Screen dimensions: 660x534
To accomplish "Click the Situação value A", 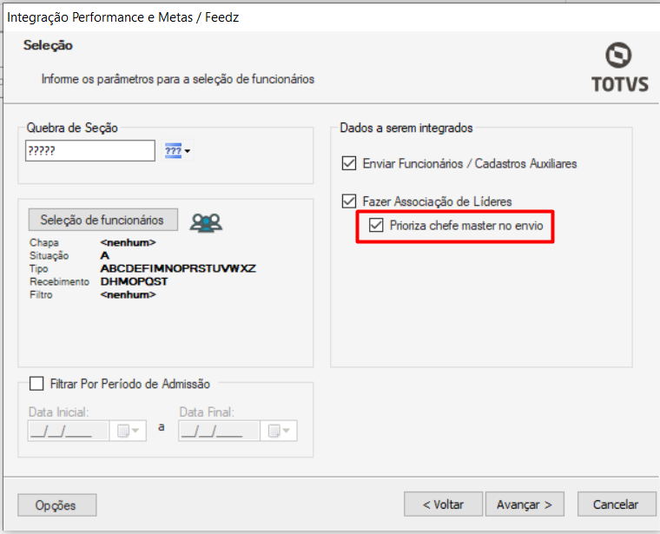I will coord(105,255).
